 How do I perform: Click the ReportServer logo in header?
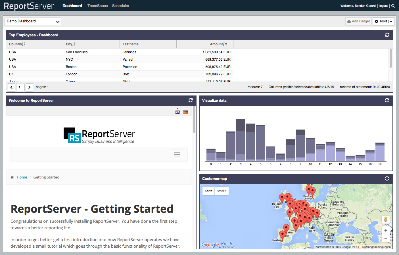click(x=29, y=6)
